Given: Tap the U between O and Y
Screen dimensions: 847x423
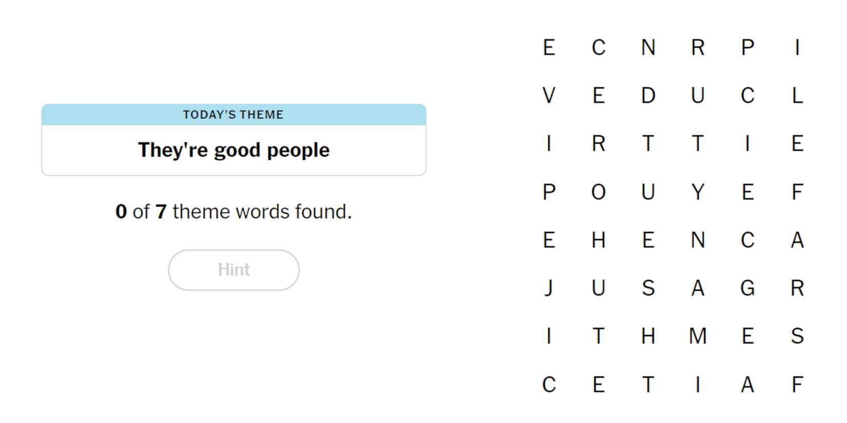Looking at the screenshot, I should pyautogui.click(x=648, y=192).
